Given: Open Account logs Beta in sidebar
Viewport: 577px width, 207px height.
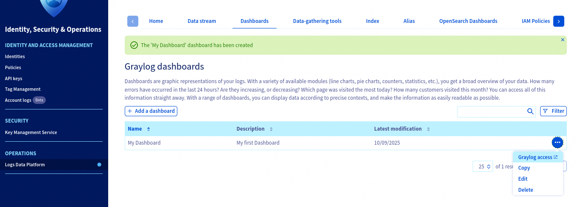Looking at the screenshot, I should 25,100.
